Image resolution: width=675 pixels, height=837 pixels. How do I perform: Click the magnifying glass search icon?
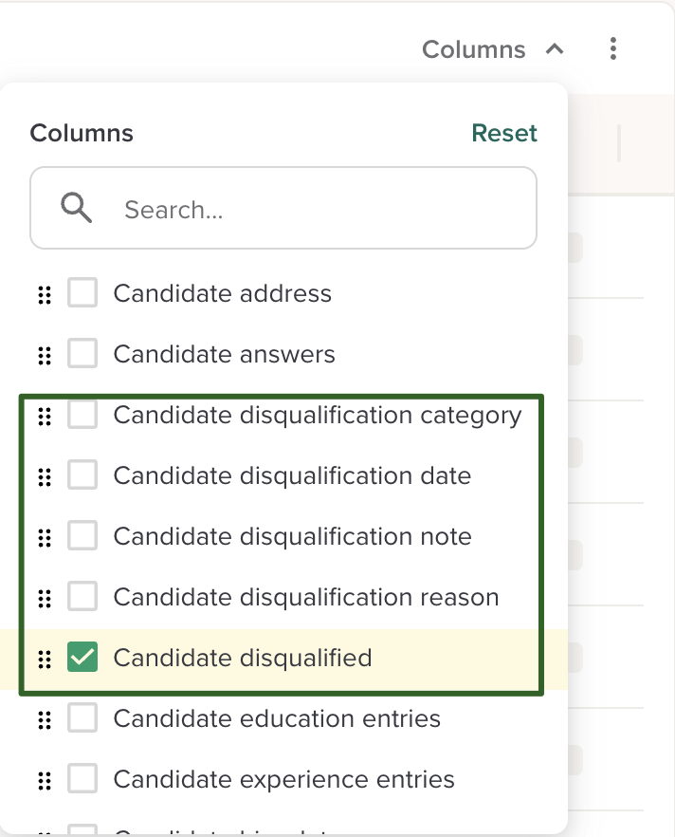click(x=76, y=208)
